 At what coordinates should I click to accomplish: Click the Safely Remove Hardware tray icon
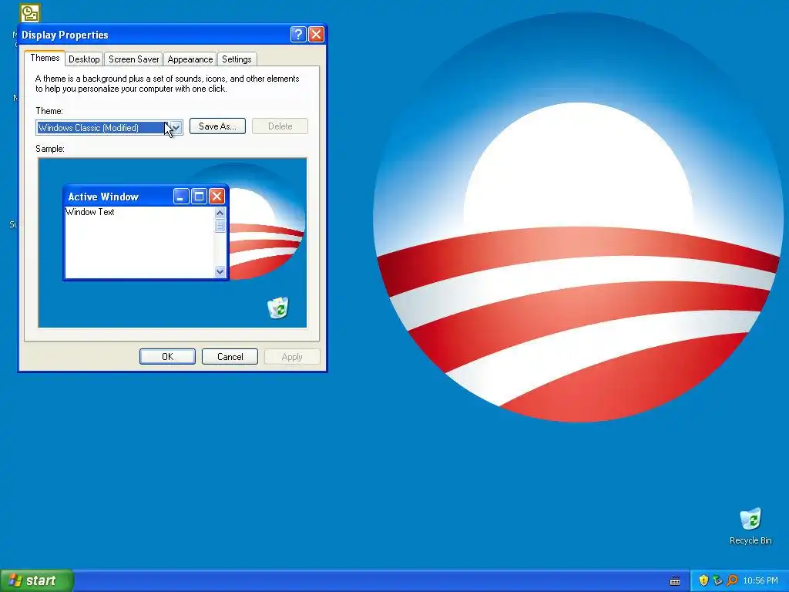pos(717,580)
